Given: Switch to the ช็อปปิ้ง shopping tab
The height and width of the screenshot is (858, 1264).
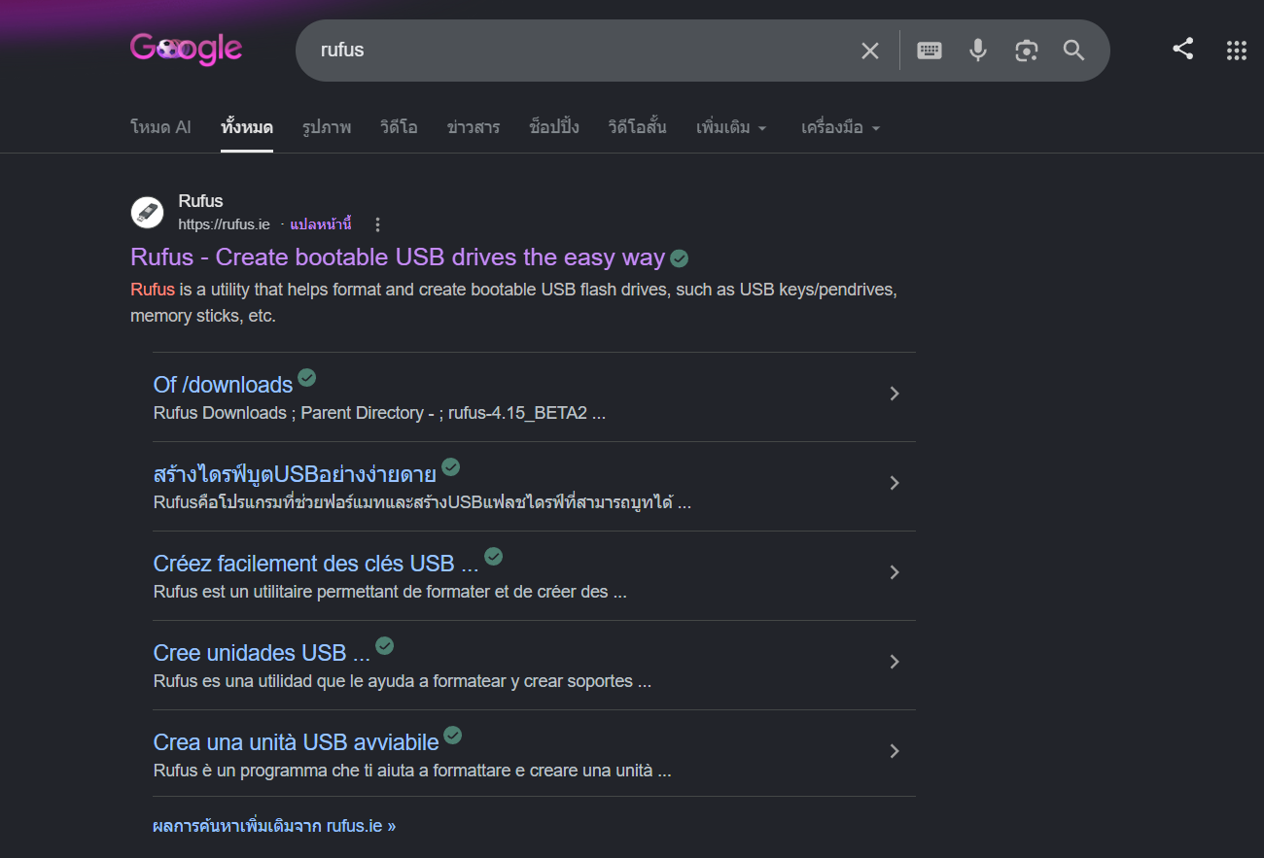Looking at the screenshot, I should [x=554, y=127].
